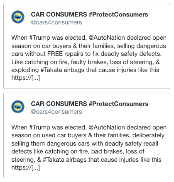Open the CAR CONSUMERS display name on the second tweet
Screen dimensions: 174x182
click(x=59, y=104)
